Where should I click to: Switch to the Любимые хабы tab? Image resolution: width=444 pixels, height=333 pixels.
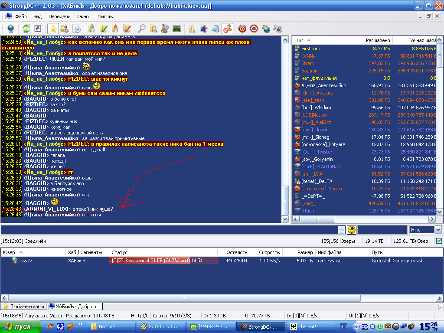[23, 307]
